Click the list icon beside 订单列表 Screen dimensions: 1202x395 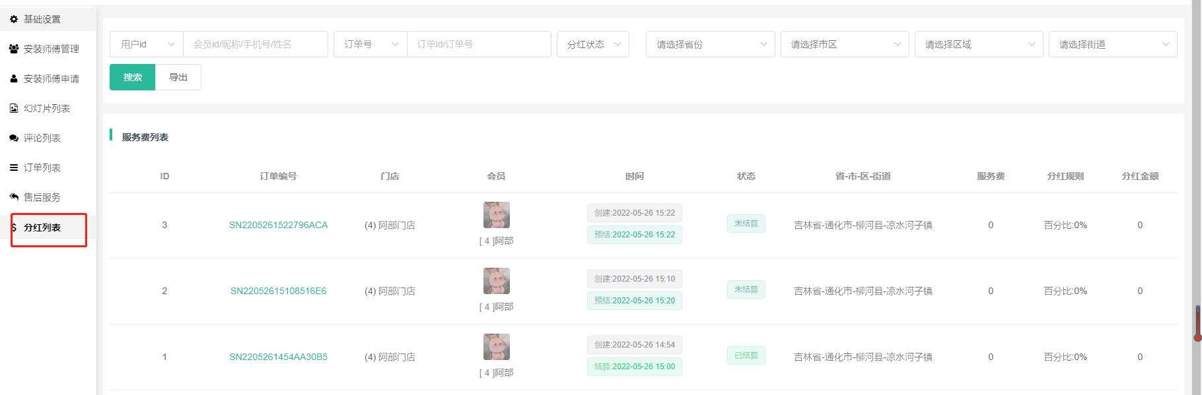[14, 167]
